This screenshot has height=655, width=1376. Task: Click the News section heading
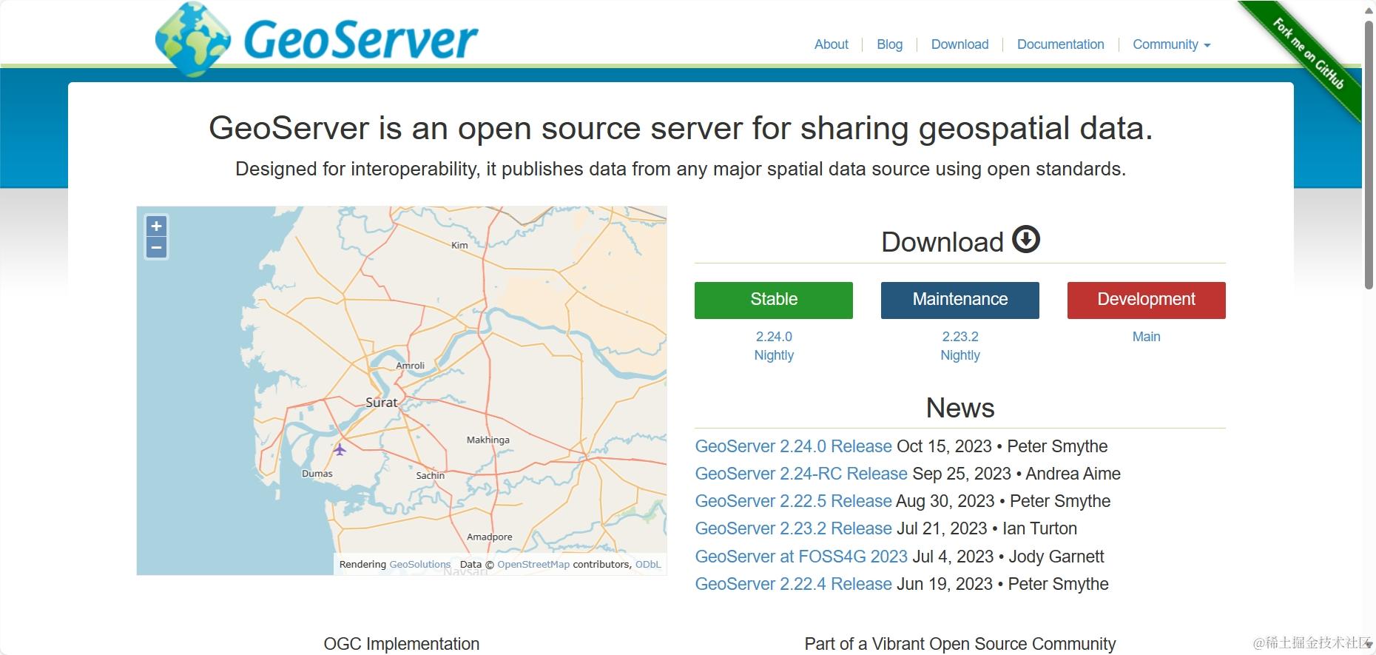[x=960, y=408]
